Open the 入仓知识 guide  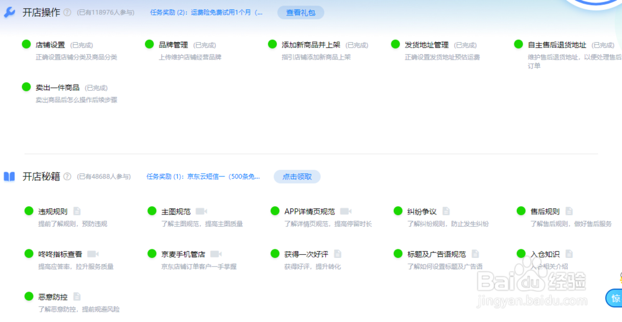[x=545, y=254]
